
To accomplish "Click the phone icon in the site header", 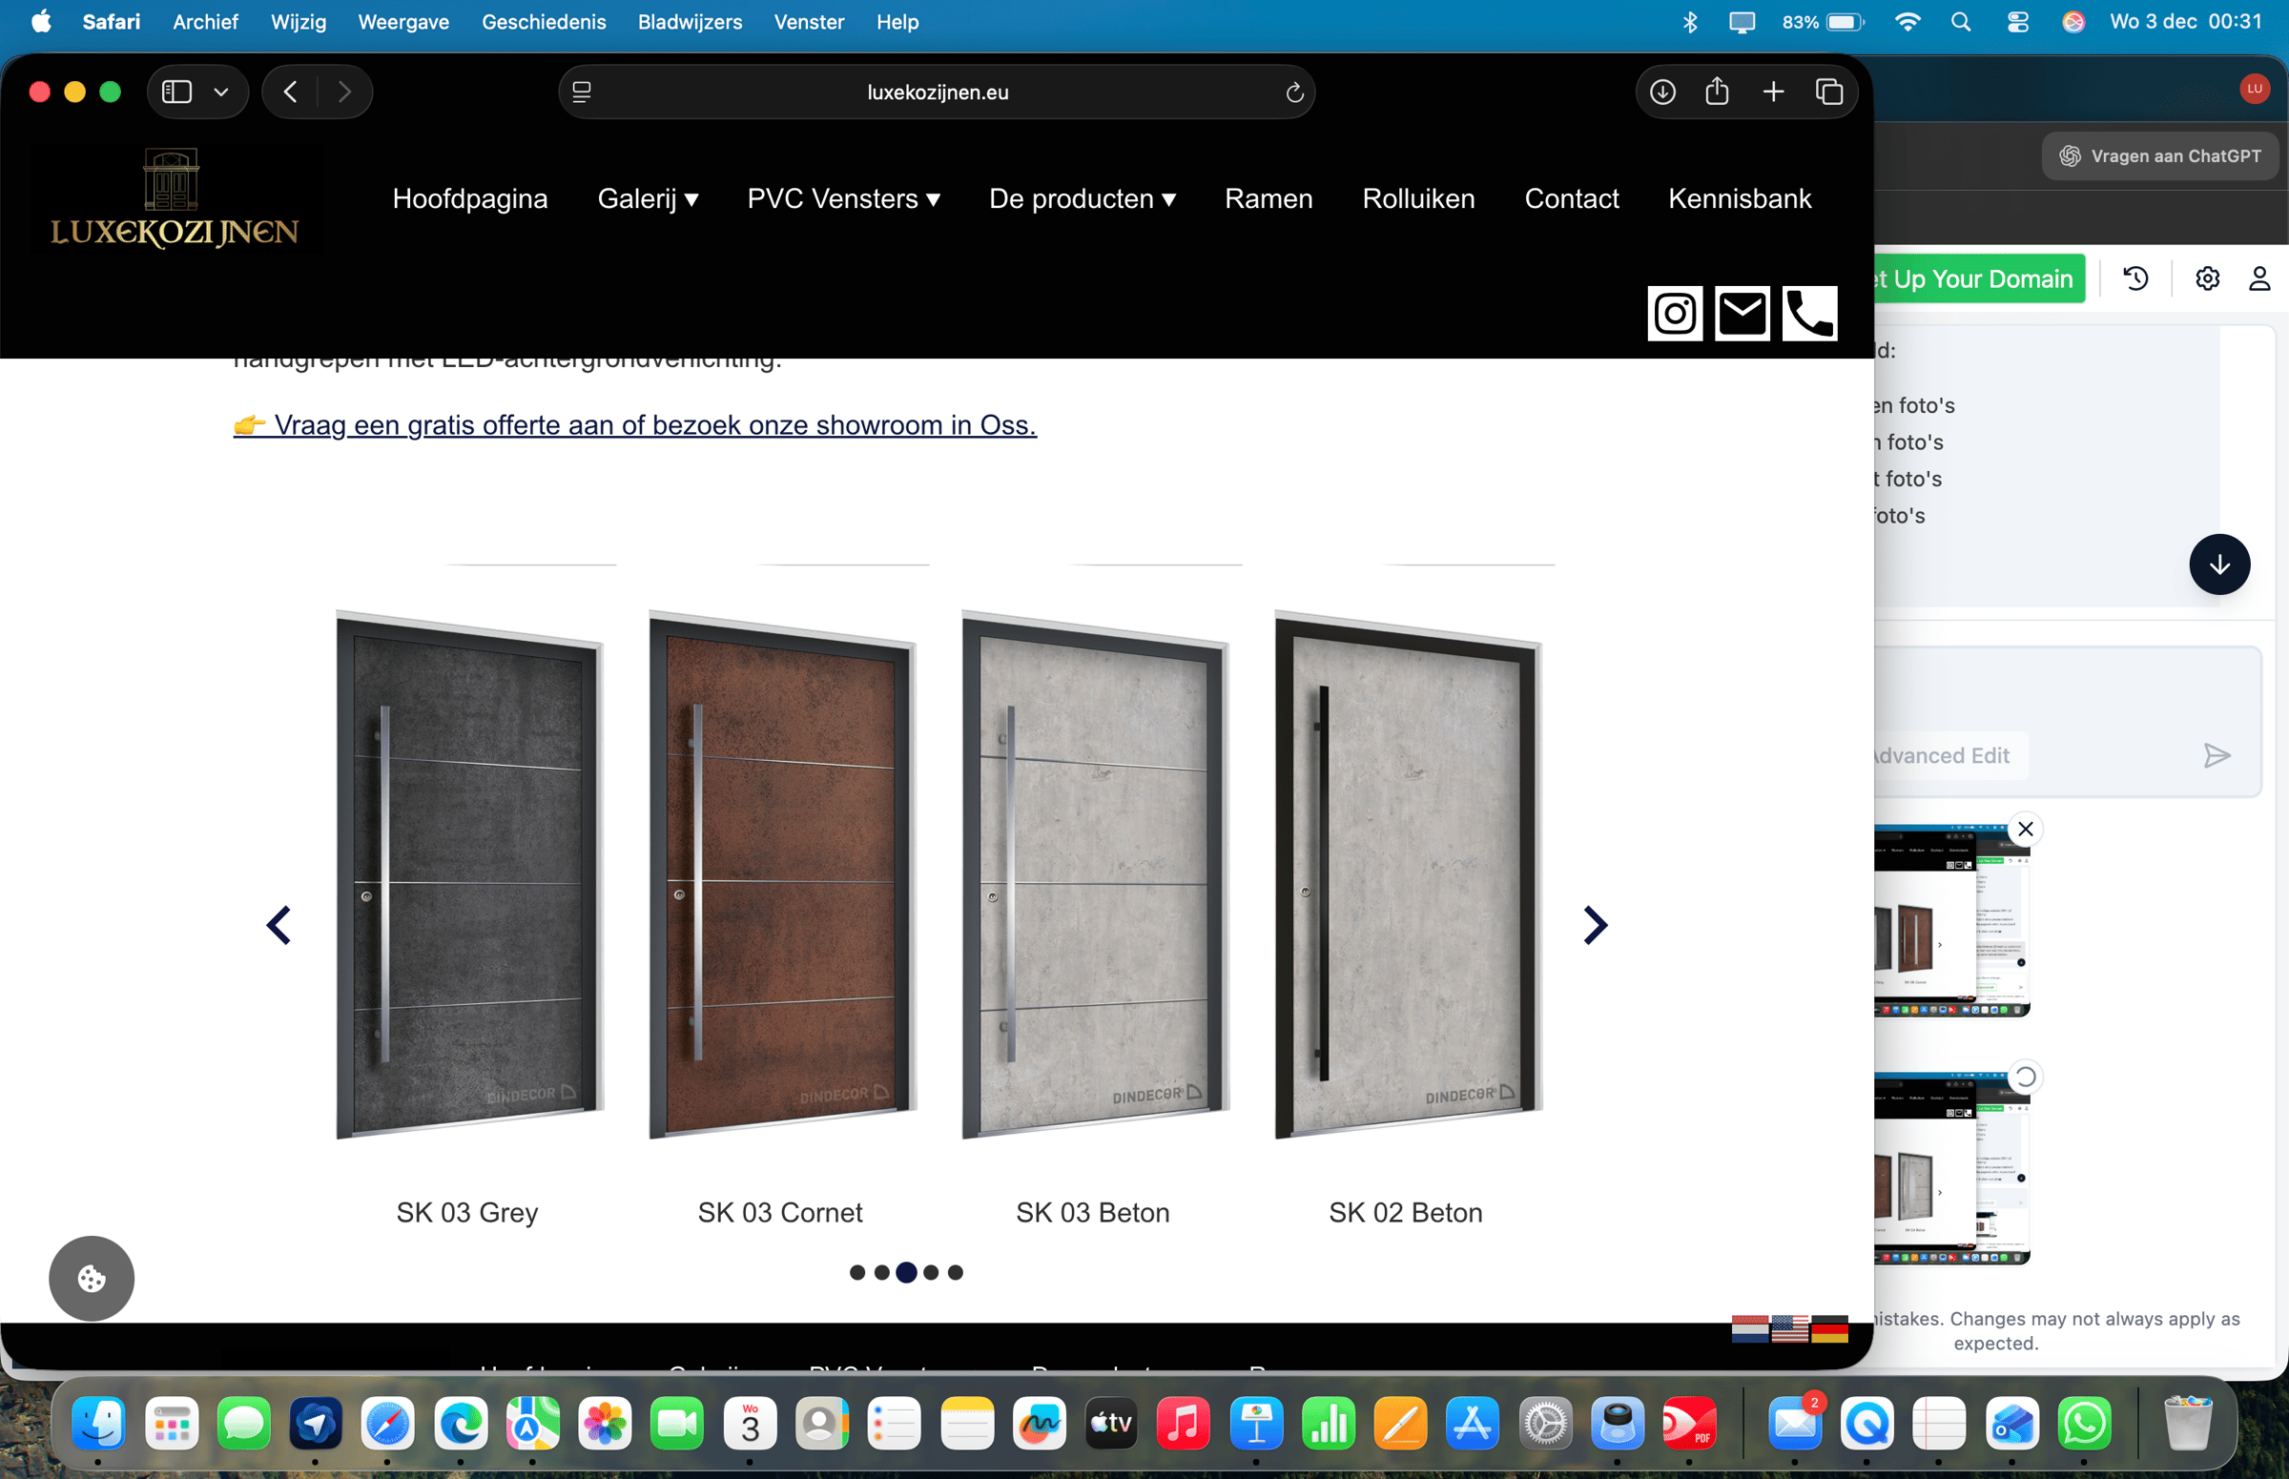I will pos(1809,313).
